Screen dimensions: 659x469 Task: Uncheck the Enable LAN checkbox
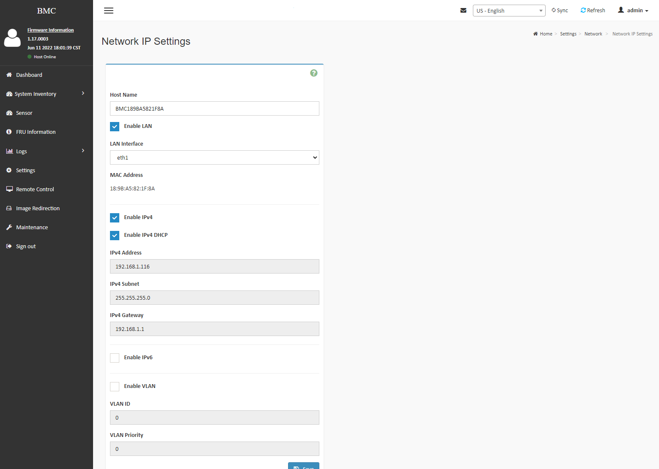[115, 126]
